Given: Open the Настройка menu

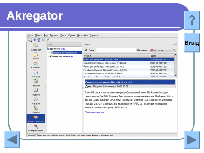Looking at the screenshot, I should point(82,35).
